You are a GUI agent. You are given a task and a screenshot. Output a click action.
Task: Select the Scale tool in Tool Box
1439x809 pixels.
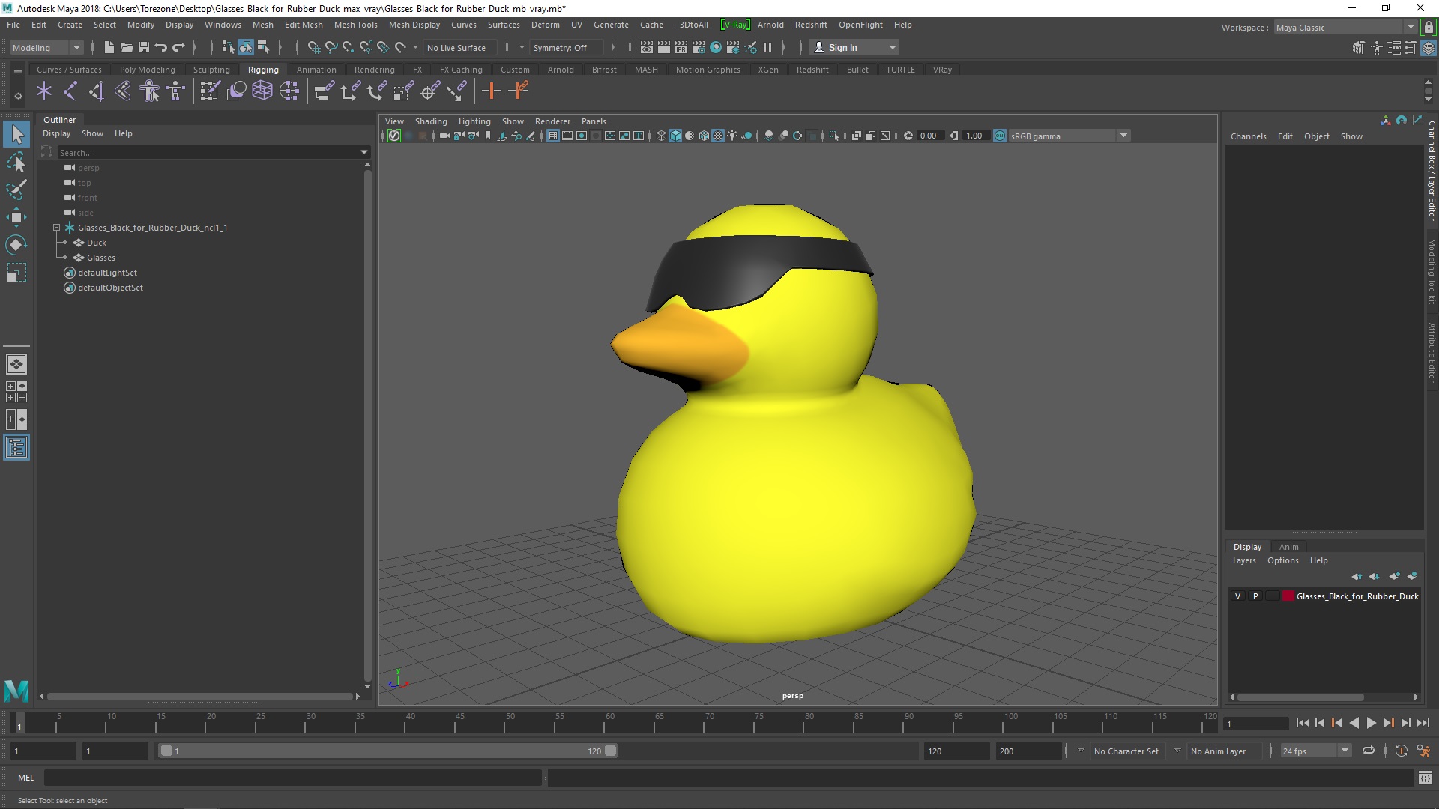[16, 273]
